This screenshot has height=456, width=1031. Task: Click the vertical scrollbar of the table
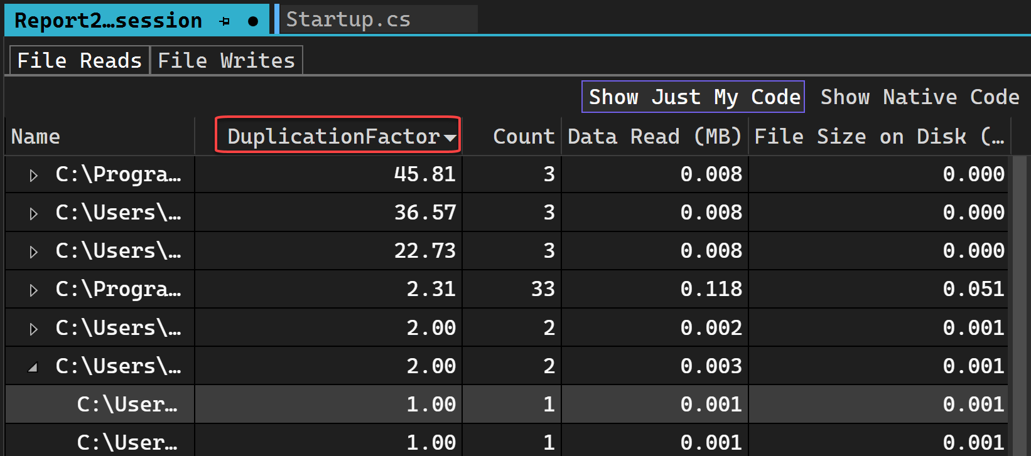(1019, 305)
